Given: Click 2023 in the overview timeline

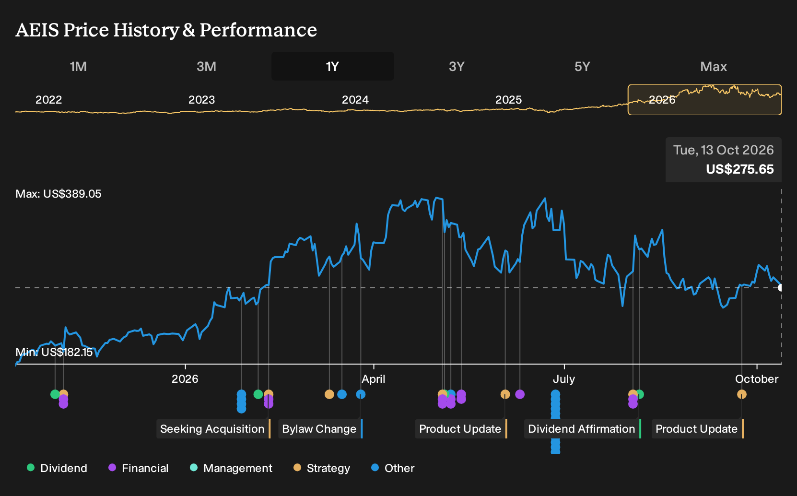Looking at the screenshot, I should click(201, 100).
